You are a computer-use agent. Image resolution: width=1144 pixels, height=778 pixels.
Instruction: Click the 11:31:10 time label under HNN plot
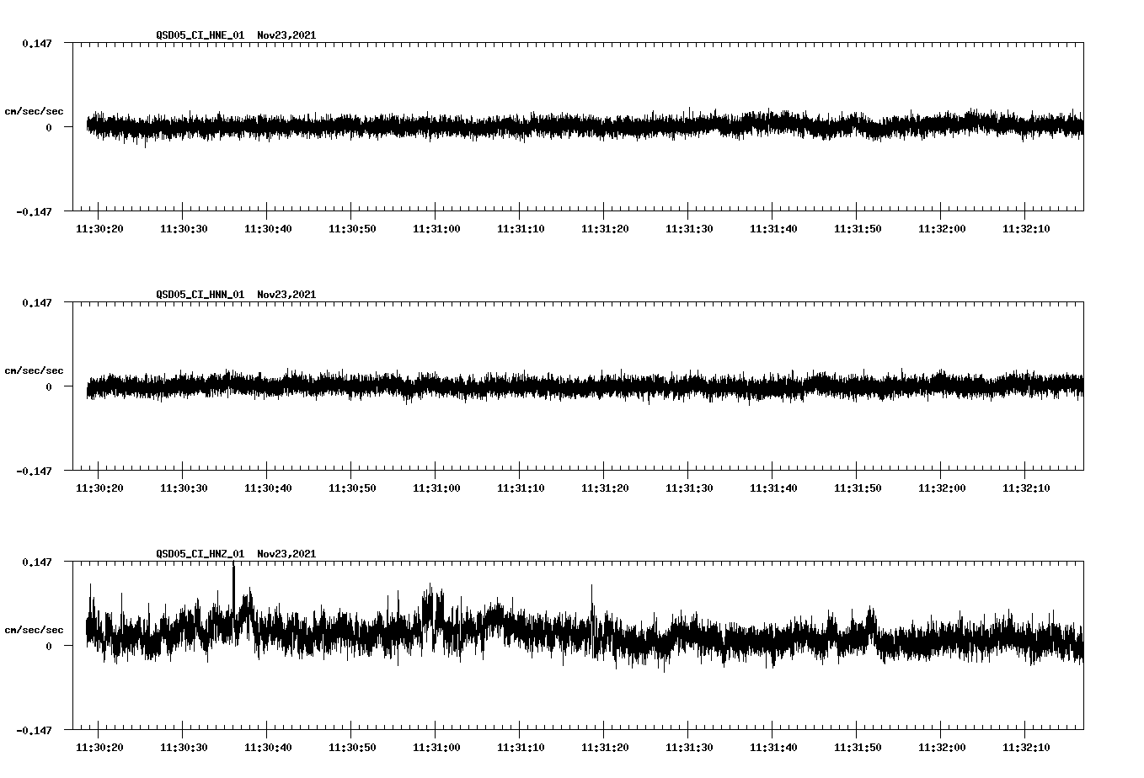coord(521,488)
